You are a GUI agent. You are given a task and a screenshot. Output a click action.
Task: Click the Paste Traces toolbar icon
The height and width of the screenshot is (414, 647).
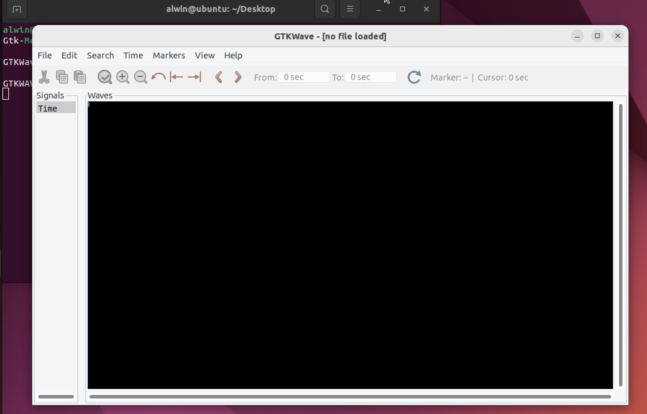[80, 77]
